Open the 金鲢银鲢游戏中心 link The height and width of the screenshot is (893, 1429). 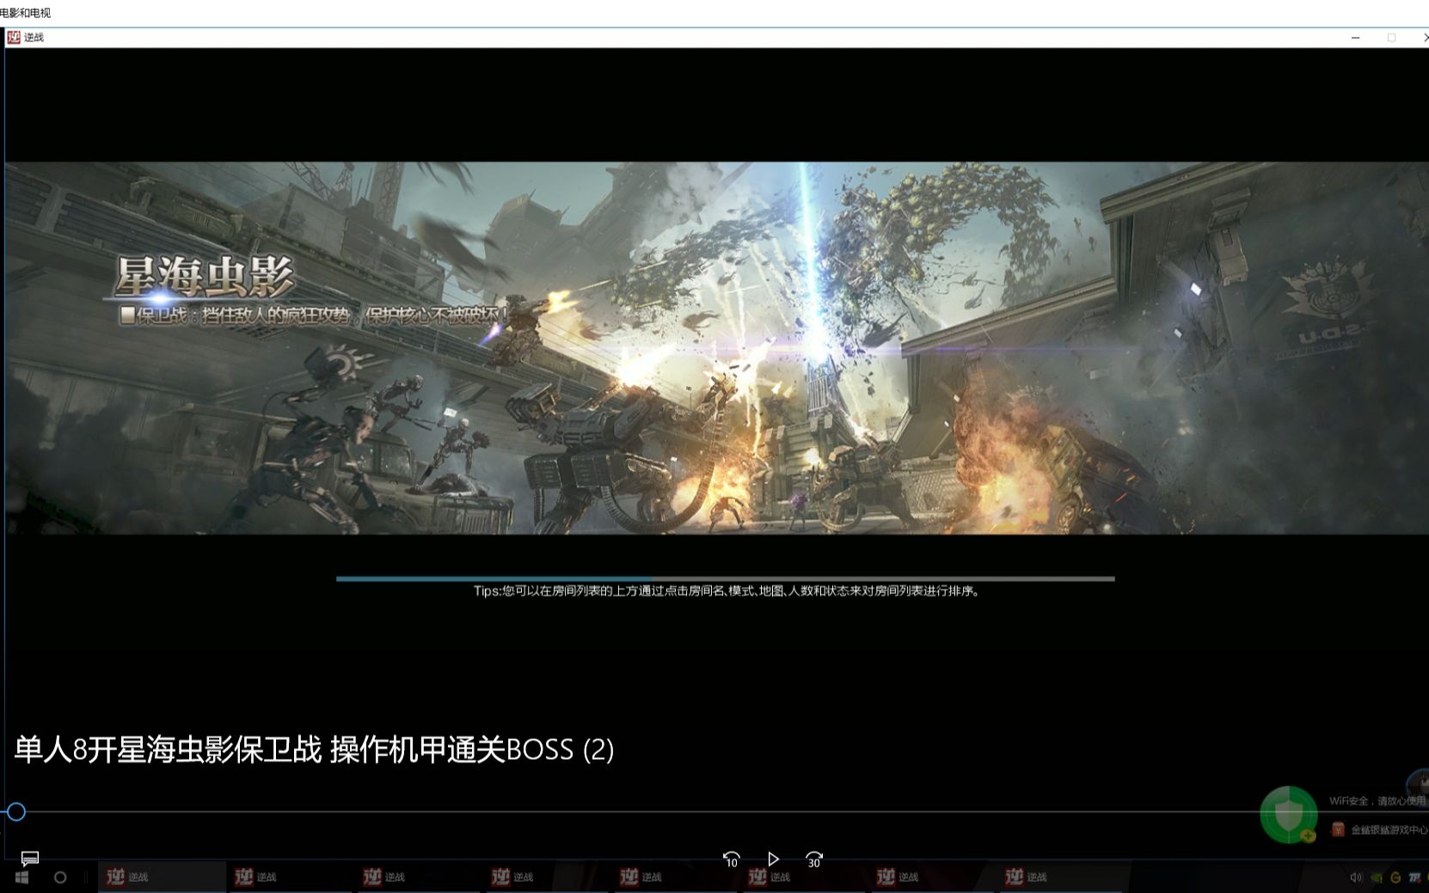(1389, 830)
